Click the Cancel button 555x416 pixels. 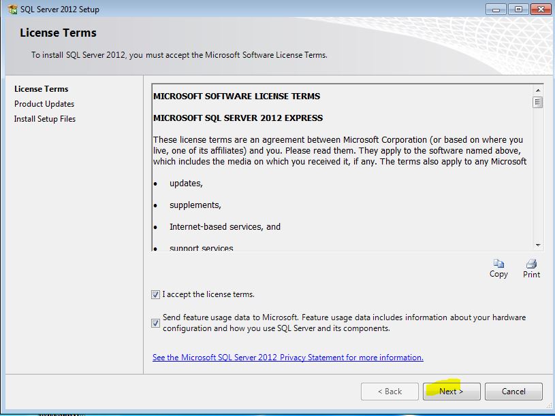(513, 392)
